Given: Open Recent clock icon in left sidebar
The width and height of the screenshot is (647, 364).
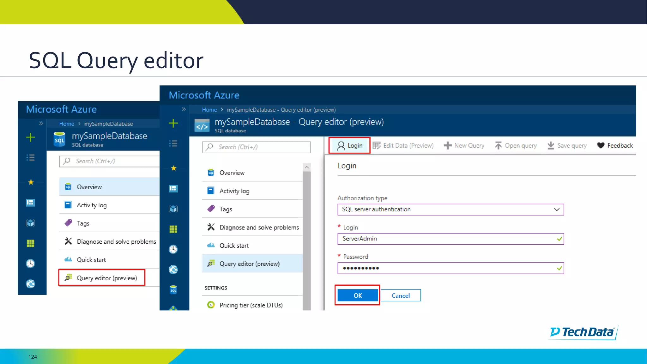Looking at the screenshot, I should [30, 263].
